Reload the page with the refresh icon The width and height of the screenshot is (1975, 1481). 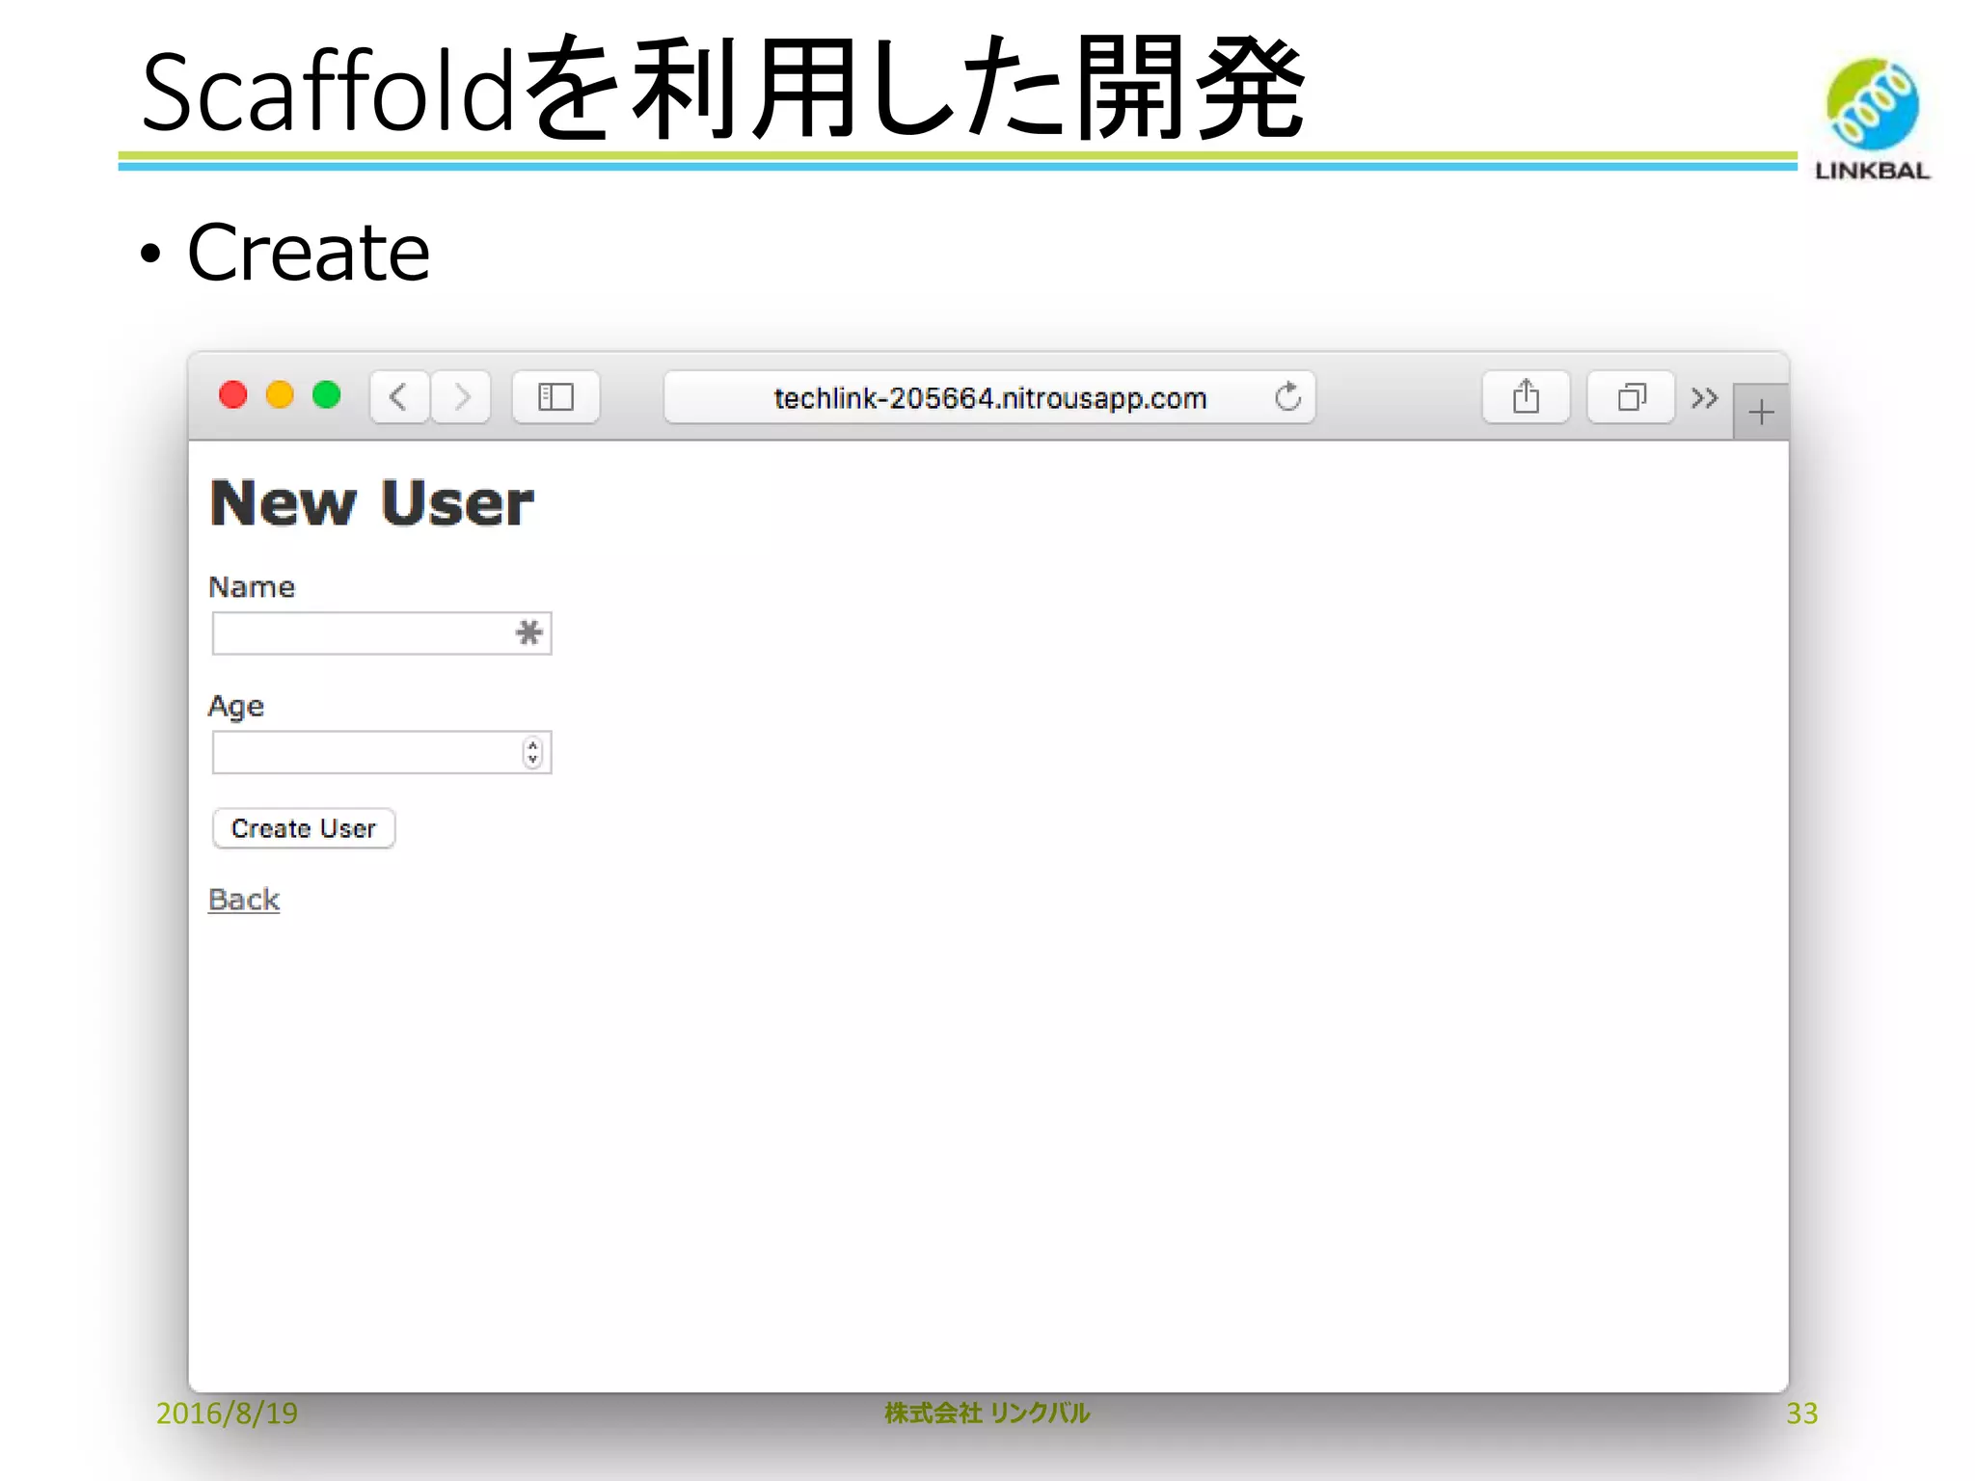[x=1287, y=397]
